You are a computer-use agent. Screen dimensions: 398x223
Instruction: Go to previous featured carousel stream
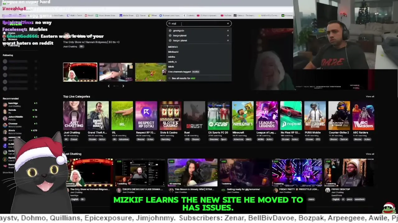(109, 86)
